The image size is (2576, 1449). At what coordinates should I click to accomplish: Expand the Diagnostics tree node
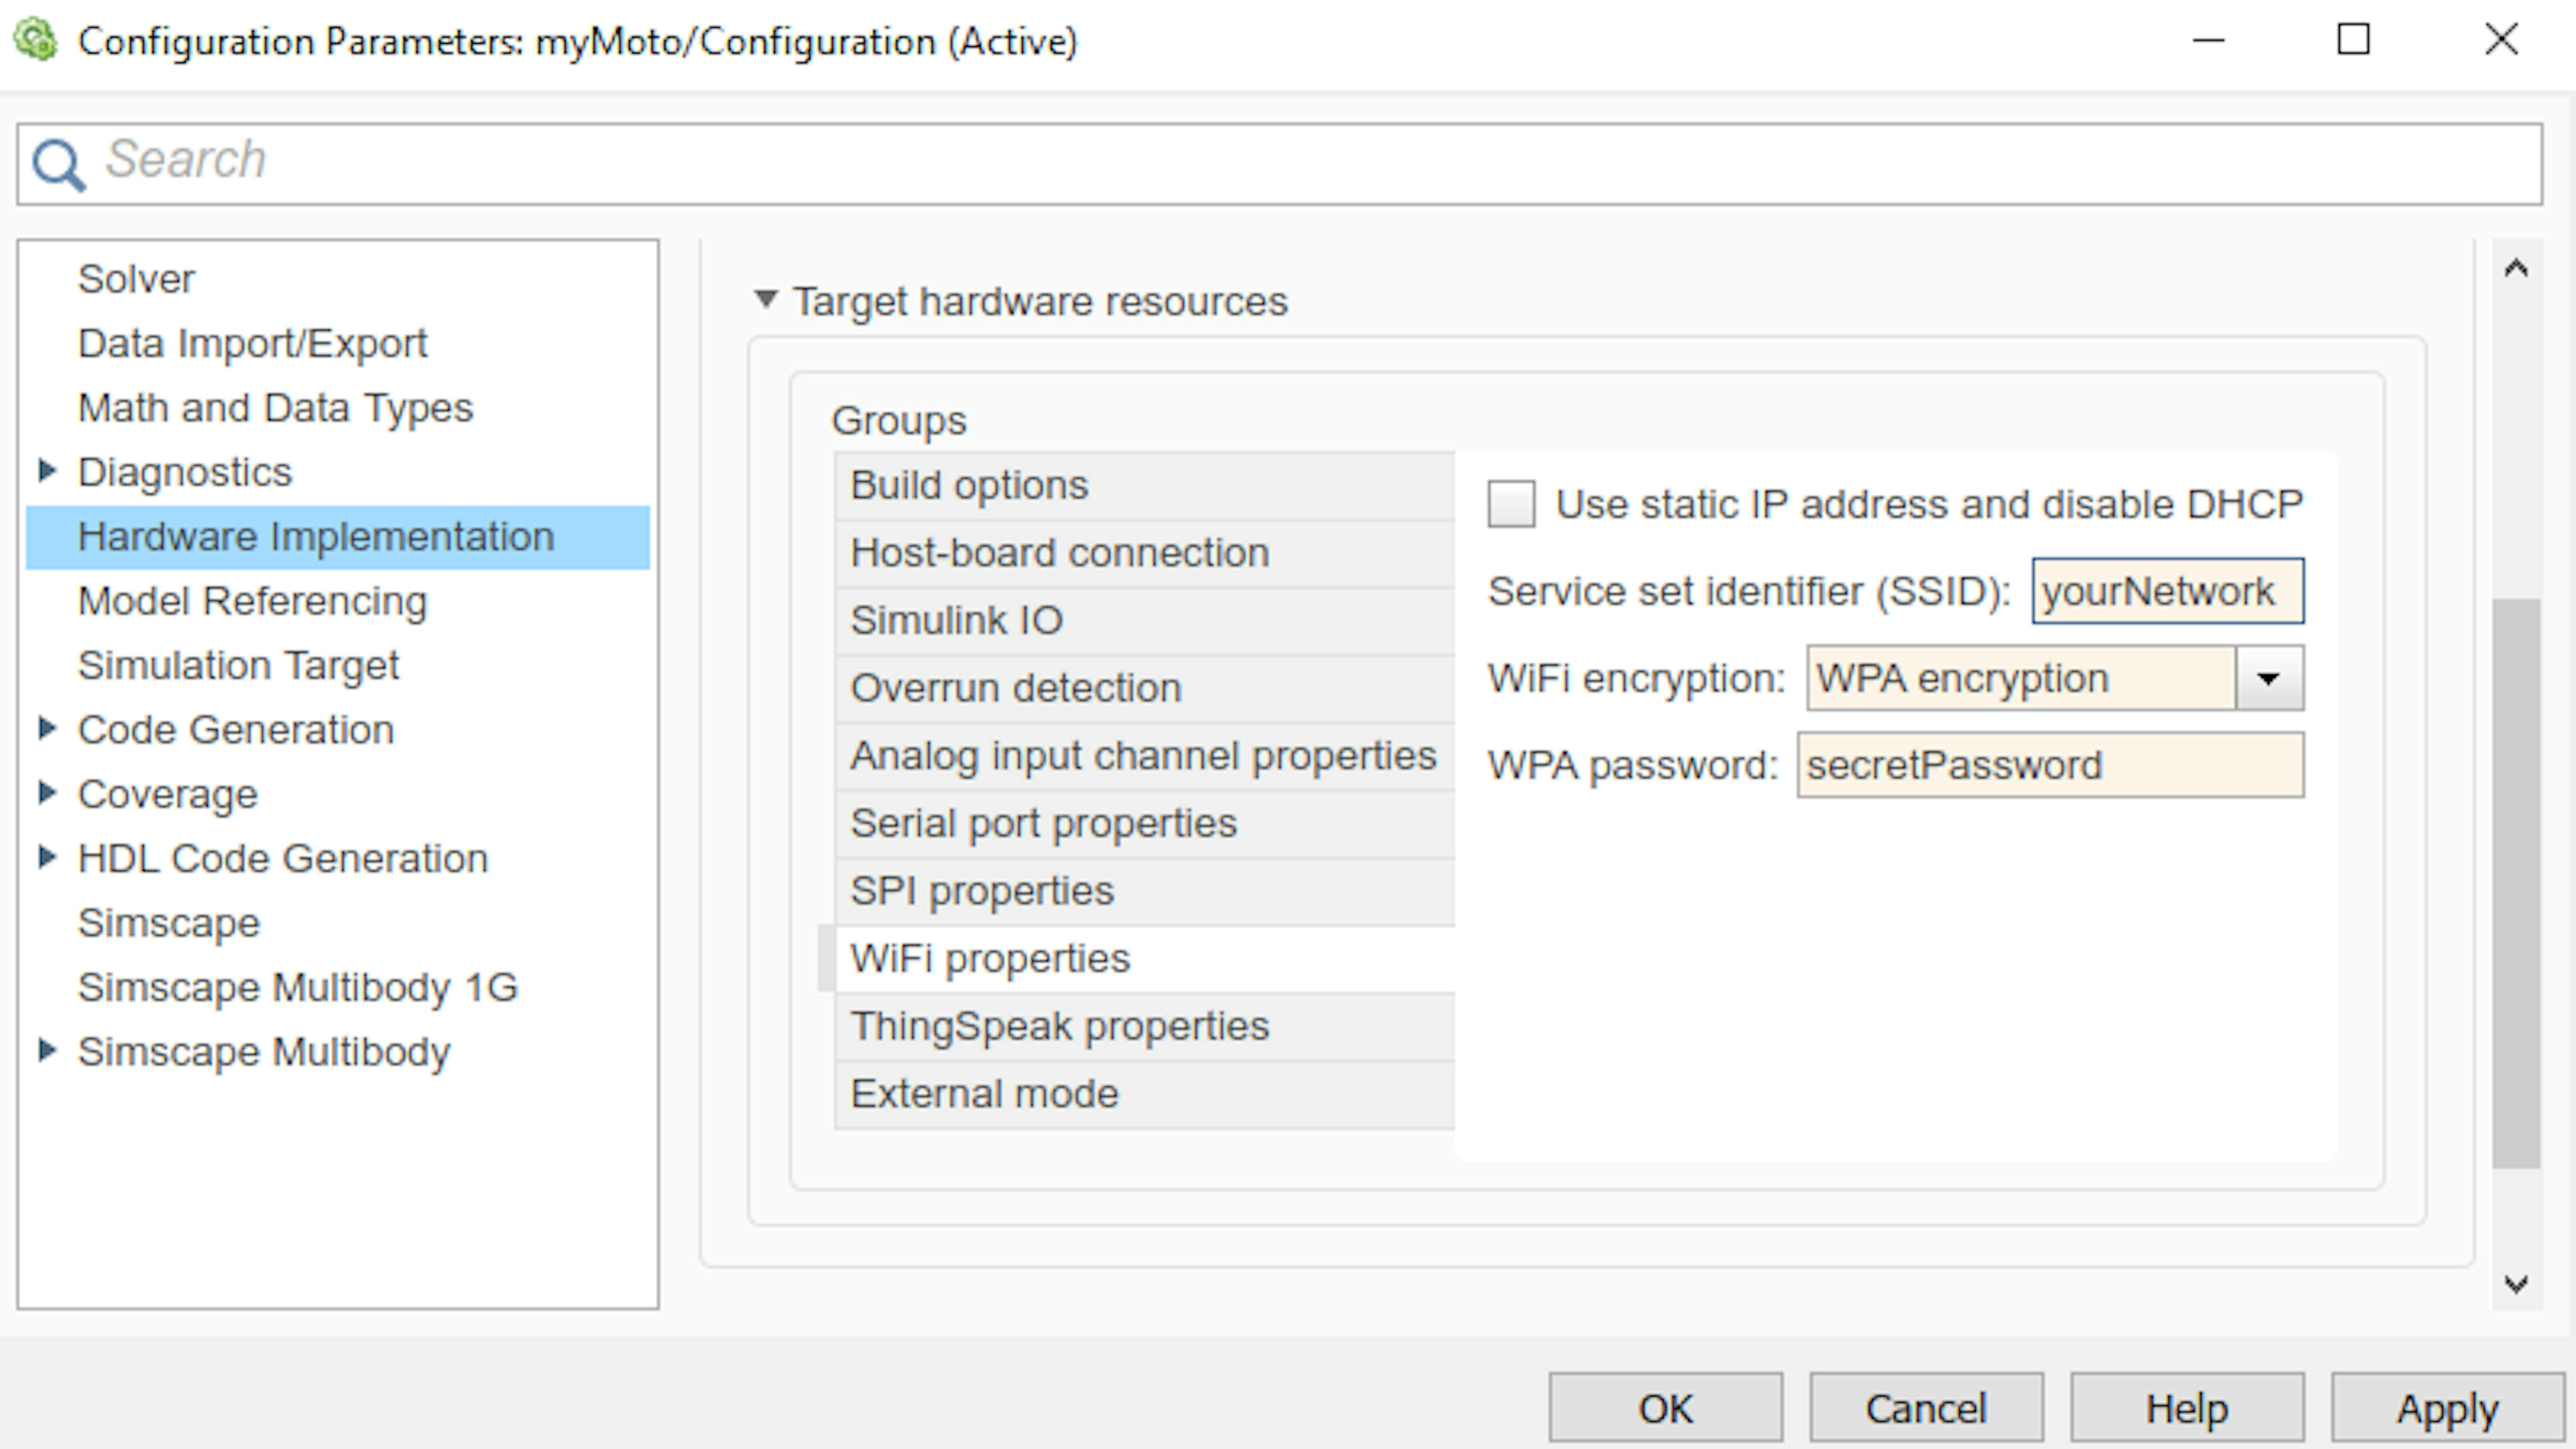tap(46, 470)
